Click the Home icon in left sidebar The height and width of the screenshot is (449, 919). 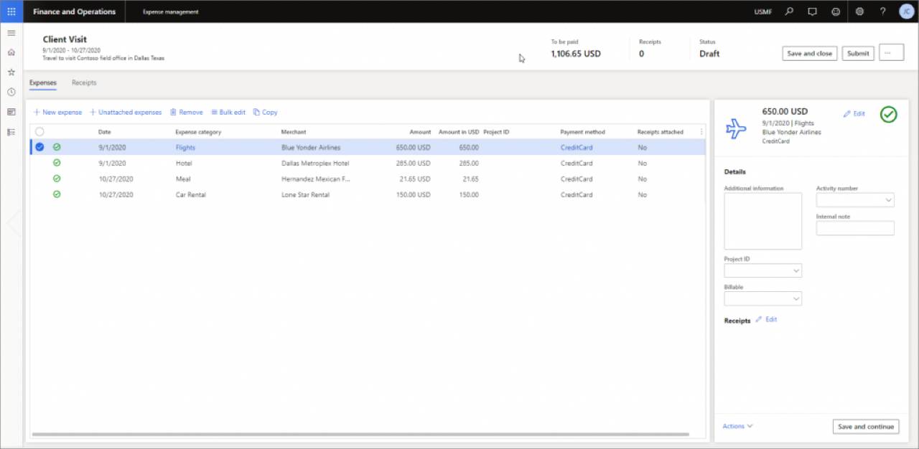[x=11, y=52]
